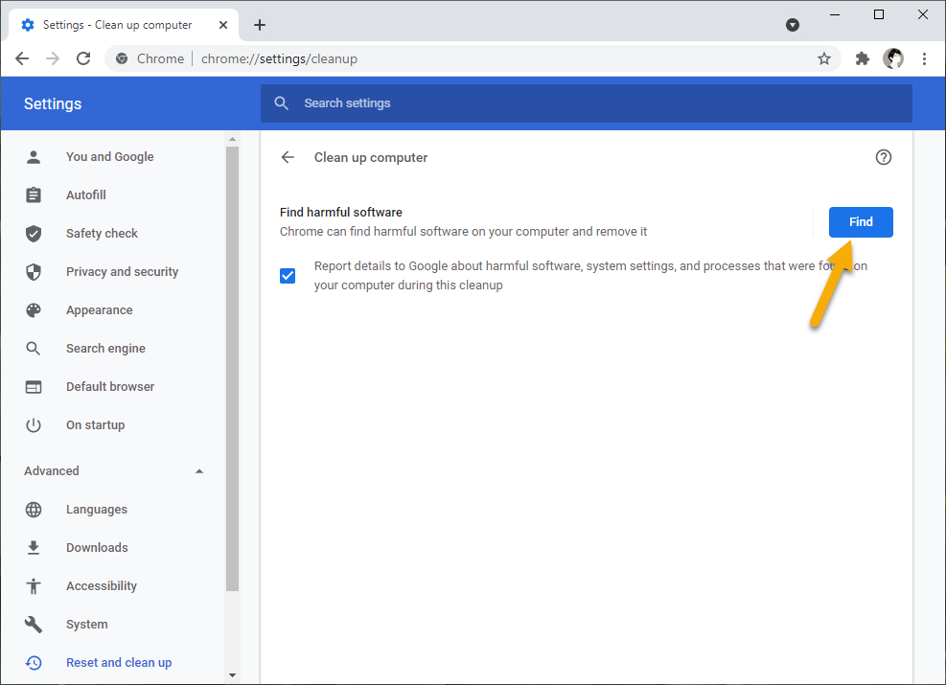Open Appearance settings via the palette icon

(34, 309)
